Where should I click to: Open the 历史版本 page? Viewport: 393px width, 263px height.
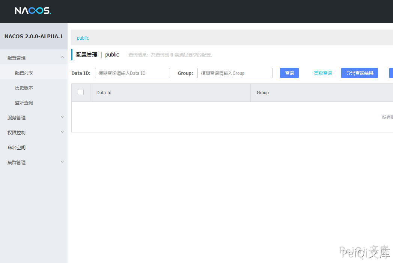[25, 88]
